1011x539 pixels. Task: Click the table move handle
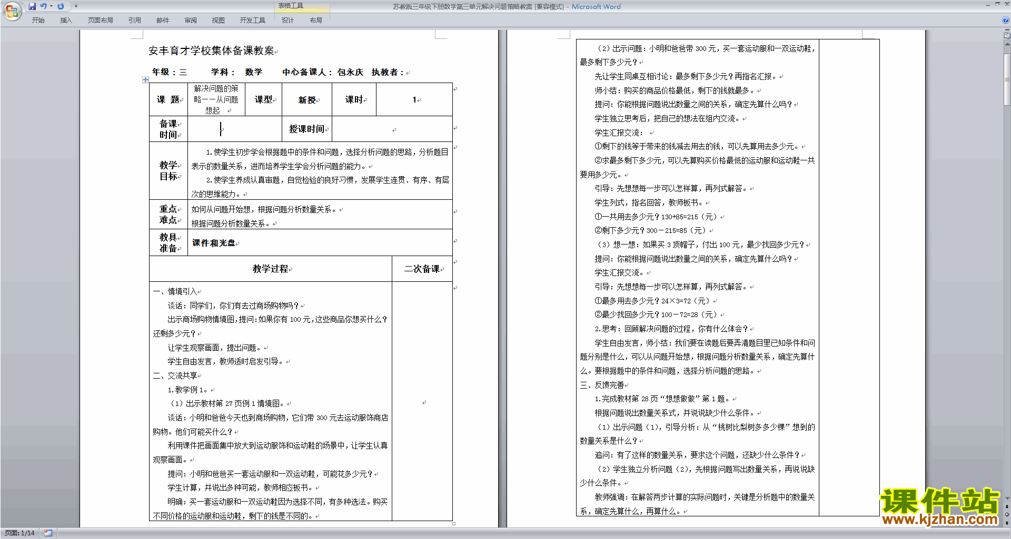pos(145,79)
